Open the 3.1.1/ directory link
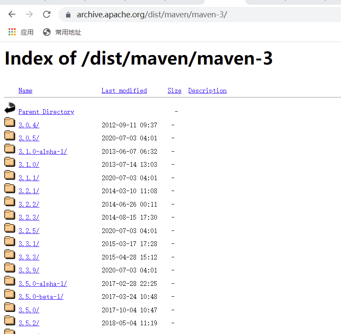 click(x=29, y=178)
